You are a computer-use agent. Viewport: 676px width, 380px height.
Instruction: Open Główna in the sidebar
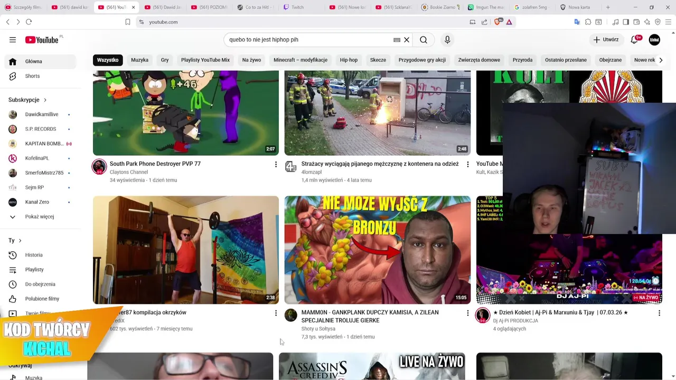click(x=40, y=61)
